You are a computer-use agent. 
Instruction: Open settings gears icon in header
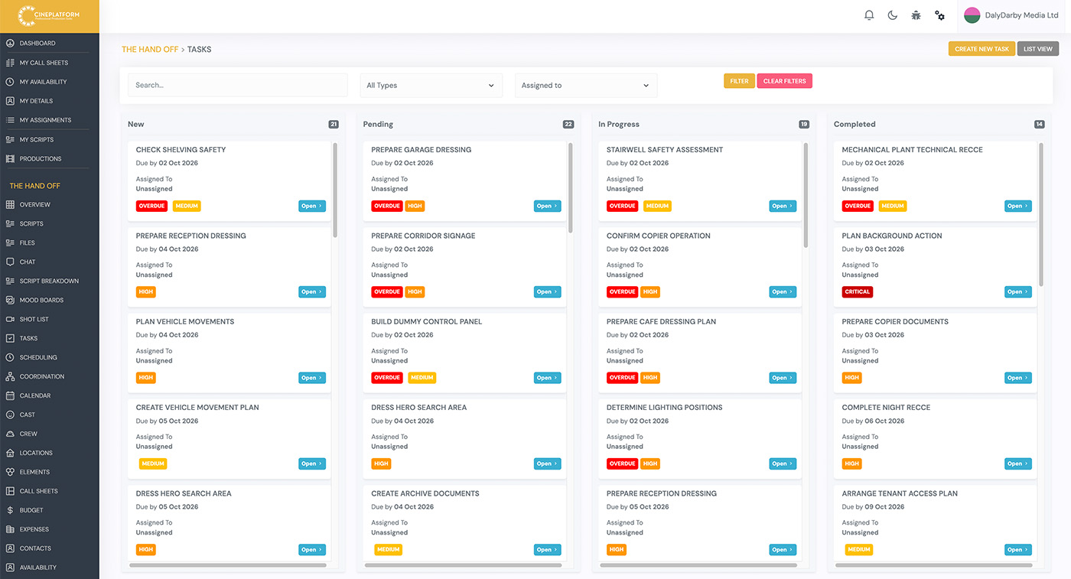coord(940,15)
